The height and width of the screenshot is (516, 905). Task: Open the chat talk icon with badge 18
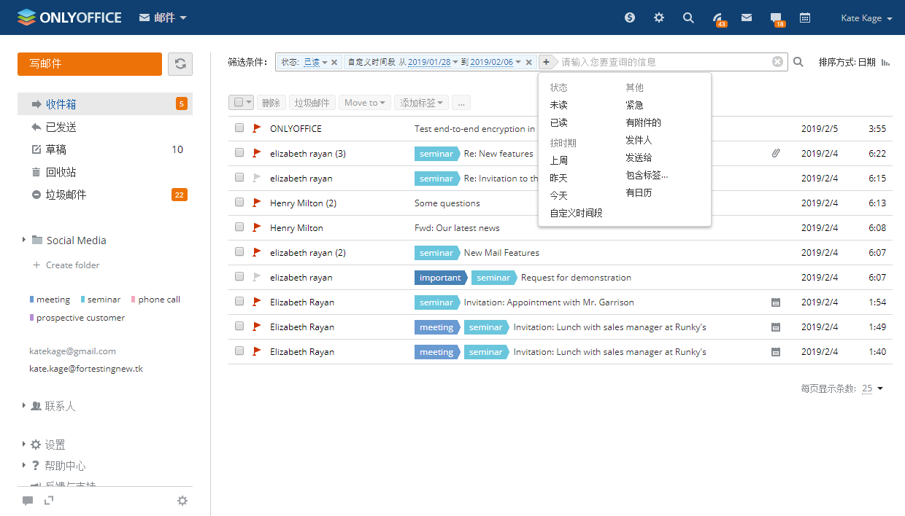776,18
